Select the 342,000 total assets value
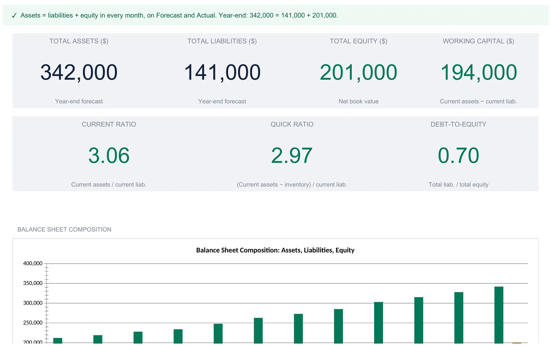This screenshot has width=551, height=346. pyautogui.click(x=79, y=72)
